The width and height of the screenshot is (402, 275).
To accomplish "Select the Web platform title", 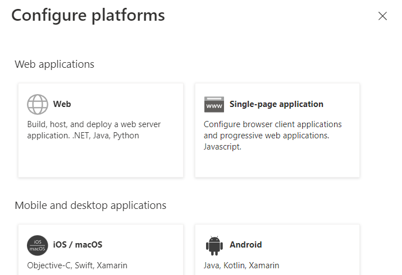I will (62, 104).
